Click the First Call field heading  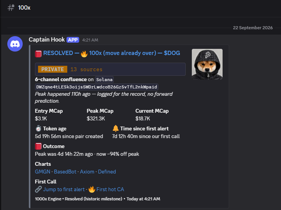point(45,182)
